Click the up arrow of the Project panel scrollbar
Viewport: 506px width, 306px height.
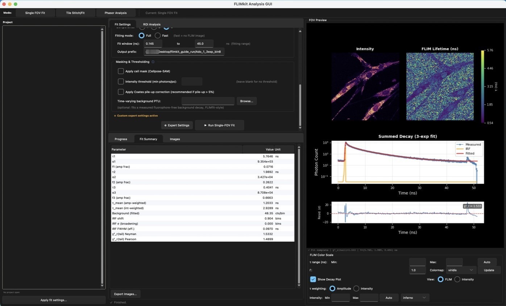102,29
